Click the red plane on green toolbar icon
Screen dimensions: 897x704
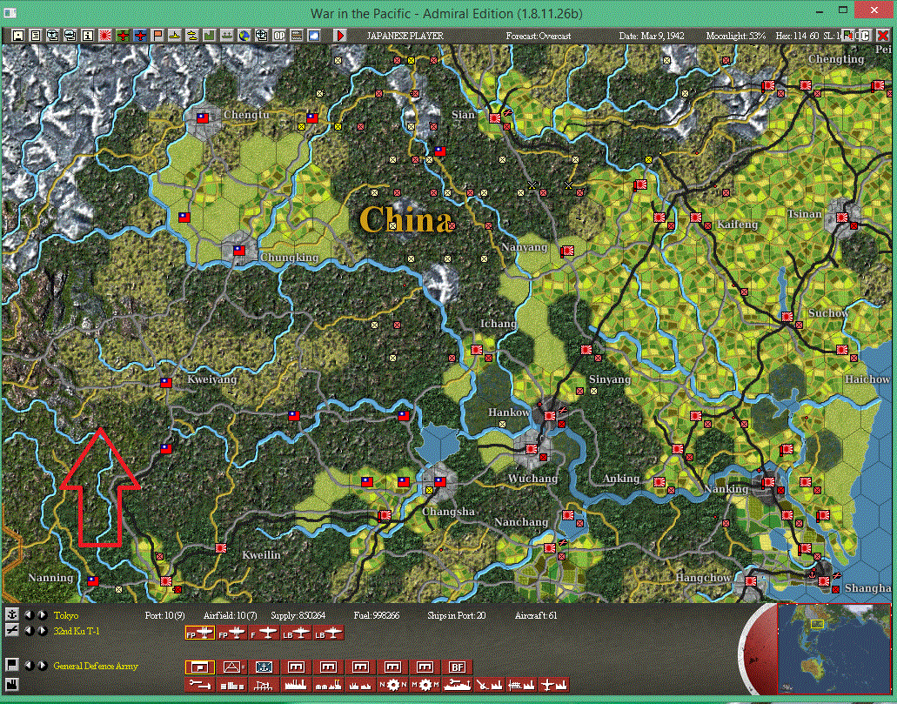click(123, 36)
